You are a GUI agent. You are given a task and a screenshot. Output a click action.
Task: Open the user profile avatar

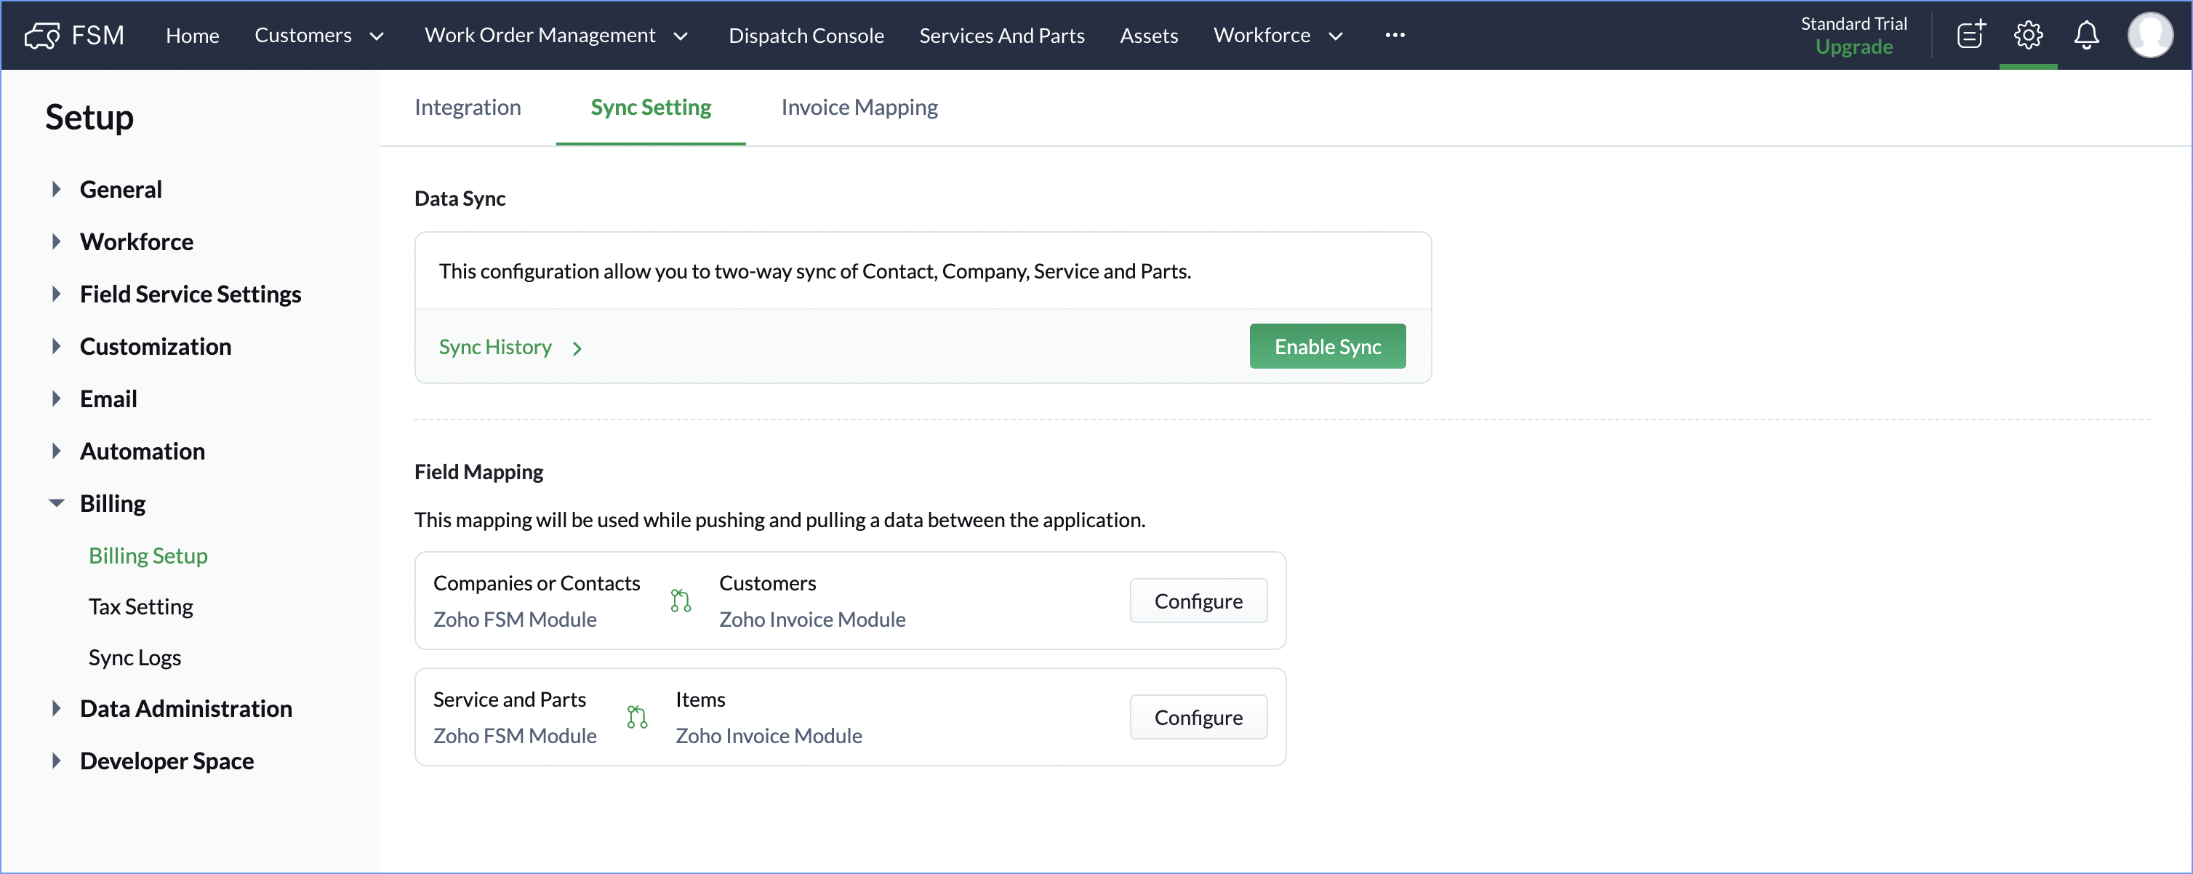(x=2149, y=35)
